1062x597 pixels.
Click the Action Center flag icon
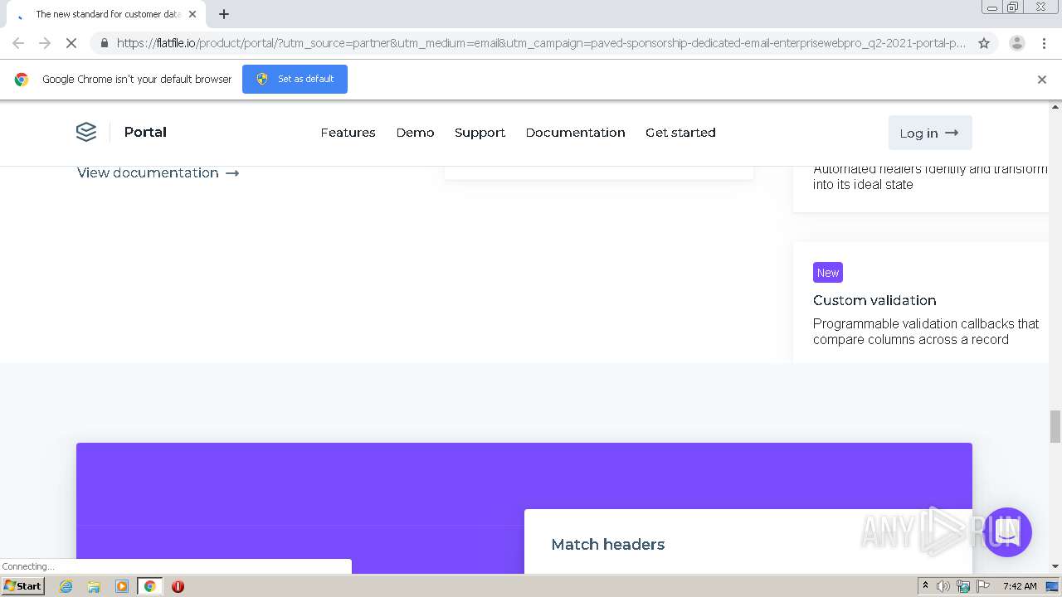tap(982, 586)
